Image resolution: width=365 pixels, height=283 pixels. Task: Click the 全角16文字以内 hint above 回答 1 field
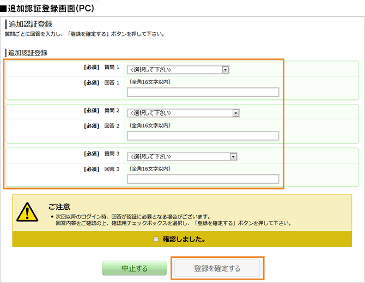coord(150,82)
